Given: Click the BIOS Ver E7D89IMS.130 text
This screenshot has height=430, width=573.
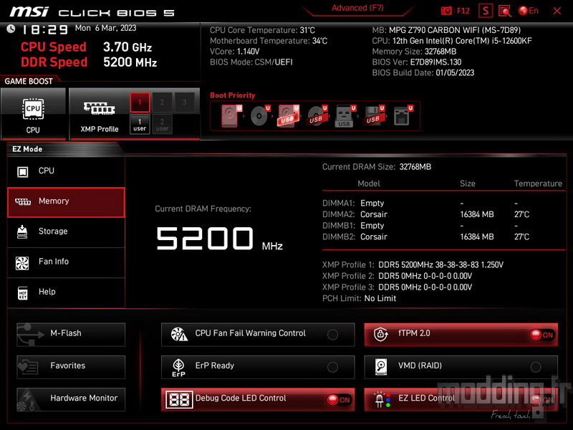Looking at the screenshot, I should pos(417,62).
